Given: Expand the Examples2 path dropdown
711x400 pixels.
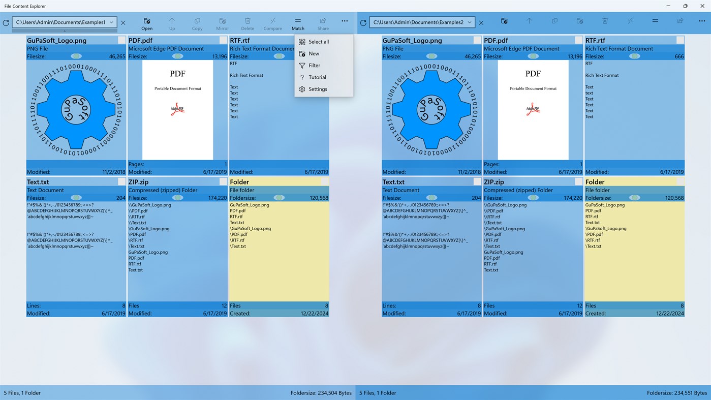Looking at the screenshot, I should [x=470, y=22].
